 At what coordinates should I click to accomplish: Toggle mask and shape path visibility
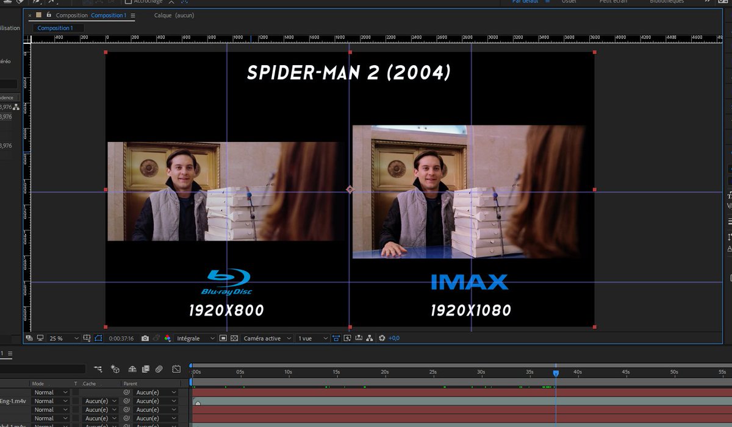(x=98, y=338)
